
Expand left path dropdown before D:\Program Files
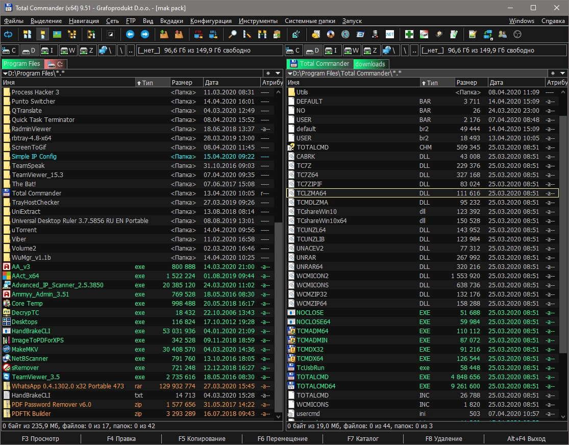(5, 73)
